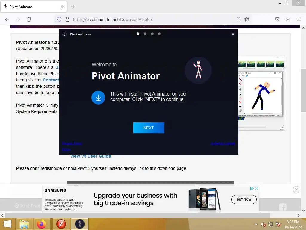Bookmark this page with the star

point(247,19)
